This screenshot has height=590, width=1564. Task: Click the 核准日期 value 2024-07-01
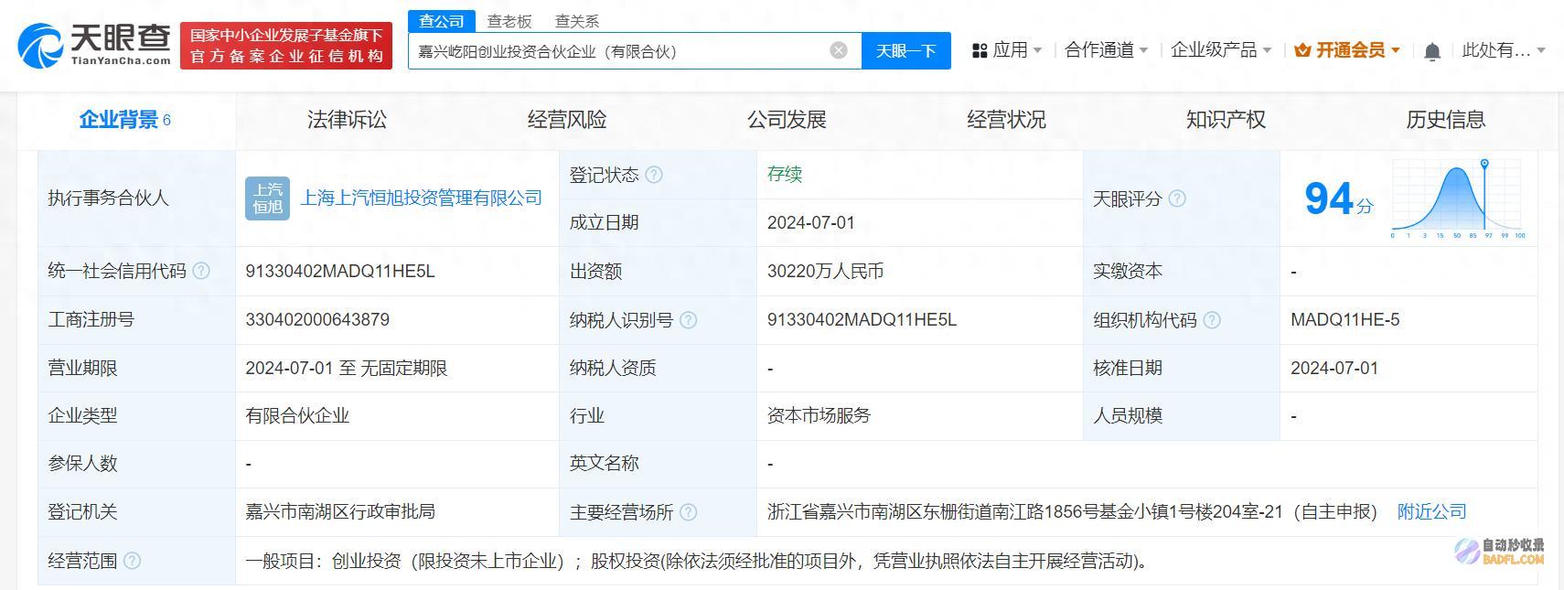click(x=1334, y=369)
